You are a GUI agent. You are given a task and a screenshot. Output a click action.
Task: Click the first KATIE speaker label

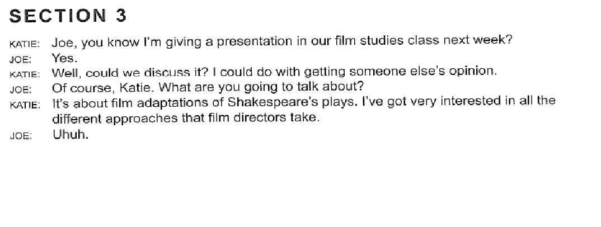pos(25,44)
